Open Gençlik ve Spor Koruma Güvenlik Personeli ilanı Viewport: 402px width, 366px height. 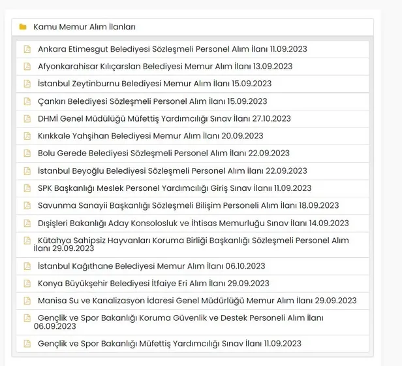(178, 322)
